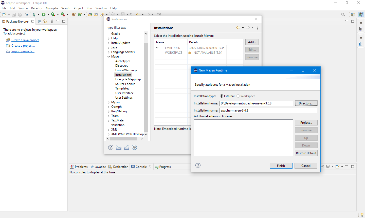
Task: Click help icon in New Maven Runtime
Action: coord(198,165)
